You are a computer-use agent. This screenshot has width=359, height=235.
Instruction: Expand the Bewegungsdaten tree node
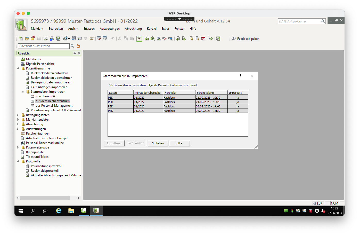18,115
